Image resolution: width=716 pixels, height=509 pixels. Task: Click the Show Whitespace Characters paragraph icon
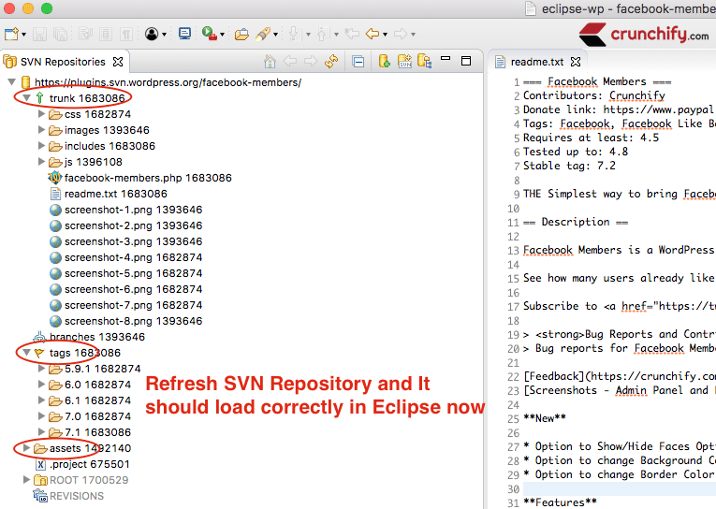pyautogui.click(x=126, y=35)
